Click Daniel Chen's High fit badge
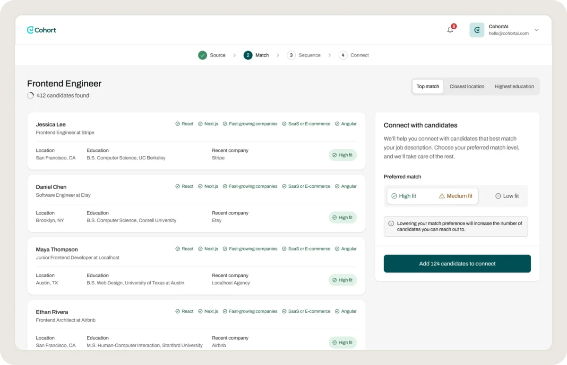This screenshot has height=365, width=567. (343, 217)
